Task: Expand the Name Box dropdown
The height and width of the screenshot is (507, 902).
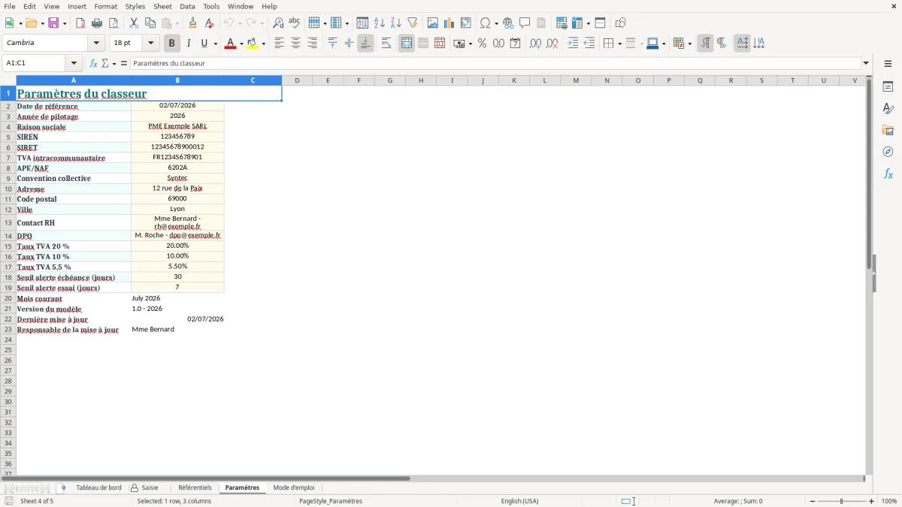Action: pyautogui.click(x=74, y=63)
